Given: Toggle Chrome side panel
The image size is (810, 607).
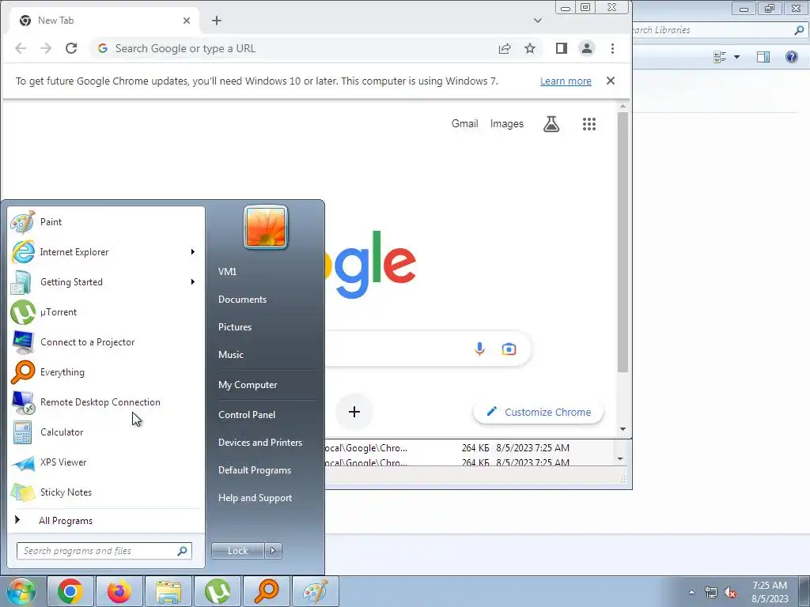Looking at the screenshot, I should click(x=562, y=48).
